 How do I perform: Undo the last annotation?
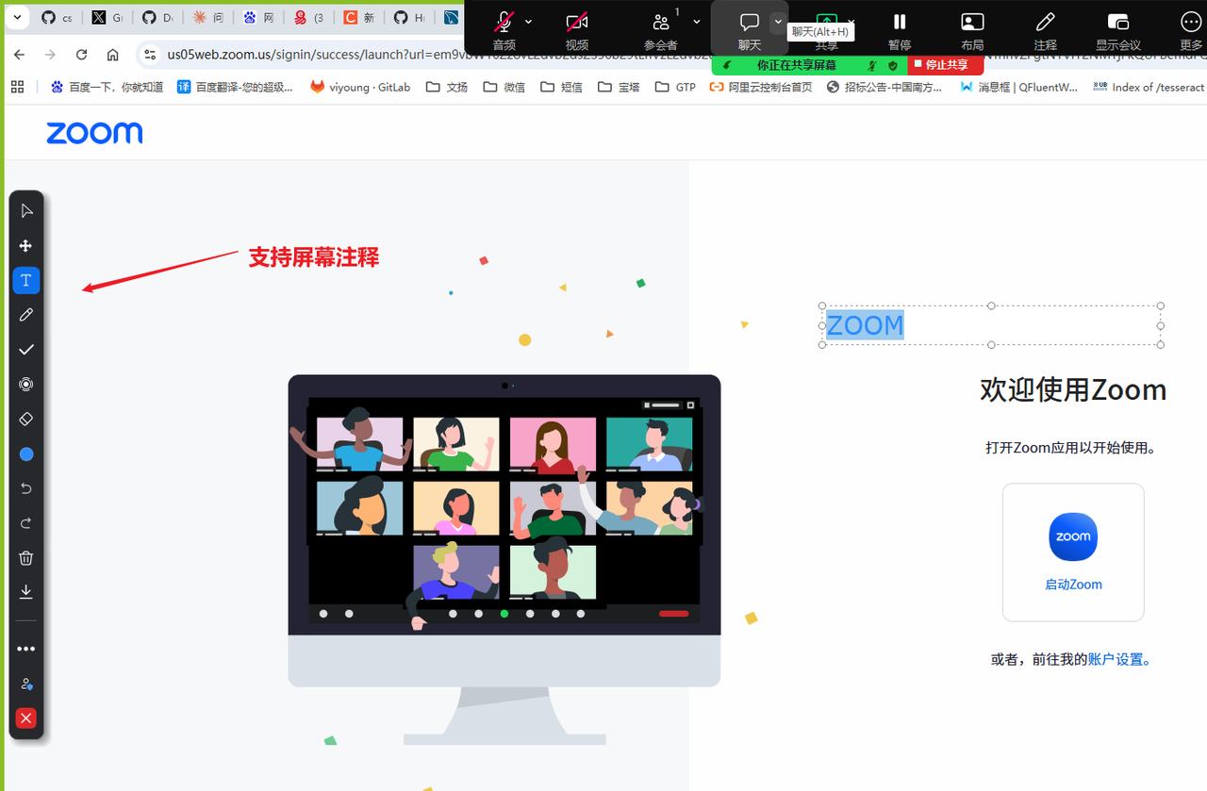tap(26, 488)
